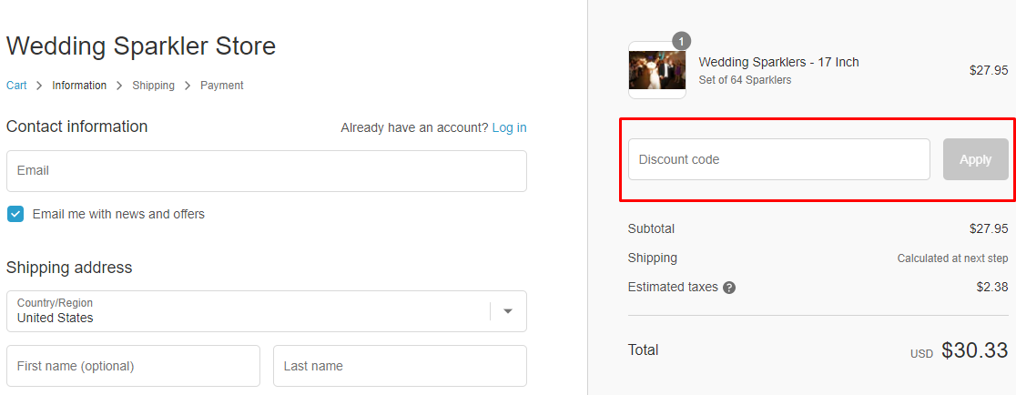Select the Information breadcrumb step

79,86
